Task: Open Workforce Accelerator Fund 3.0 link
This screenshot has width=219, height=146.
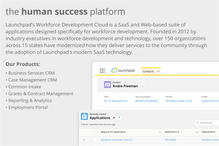Action: click(117, 140)
